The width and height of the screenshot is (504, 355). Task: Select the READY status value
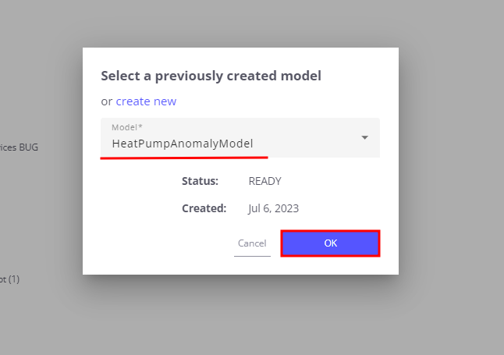(x=264, y=181)
